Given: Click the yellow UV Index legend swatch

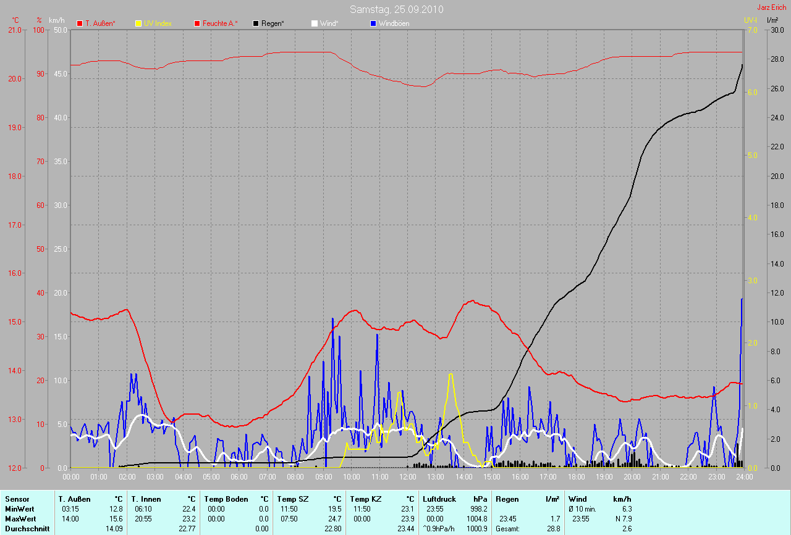Looking at the screenshot, I should [138, 23].
